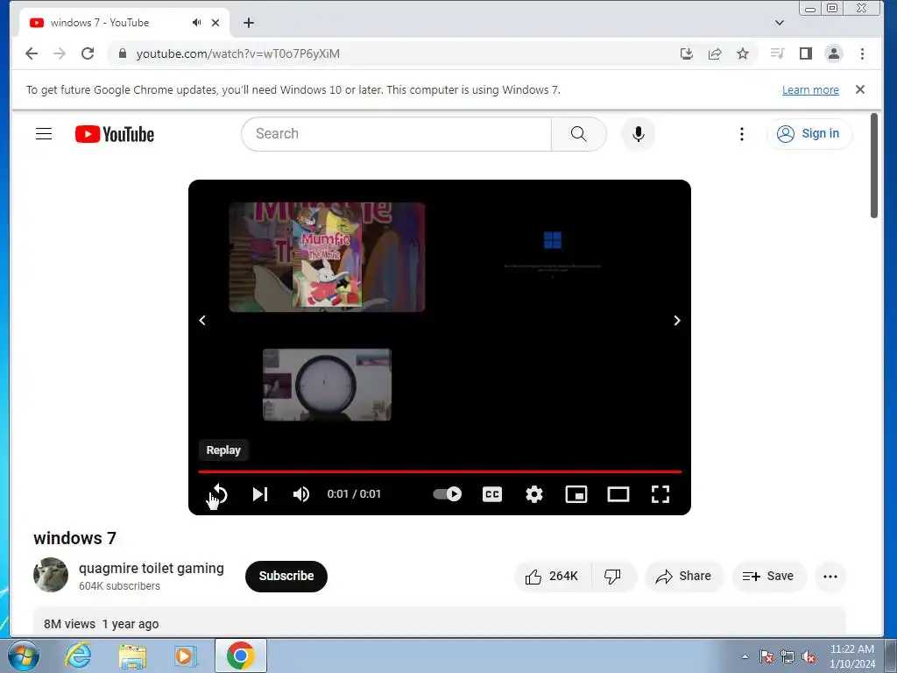
Task: Open Windows Explorer from taskbar
Action: tap(132, 655)
